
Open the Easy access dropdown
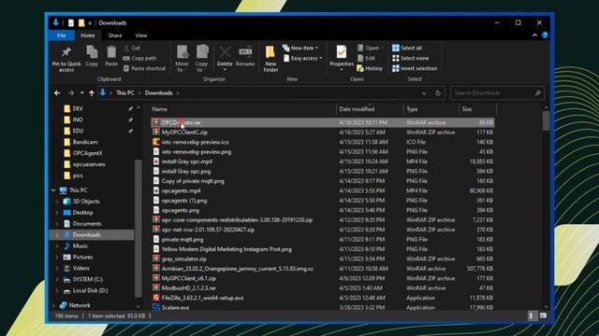[302, 58]
